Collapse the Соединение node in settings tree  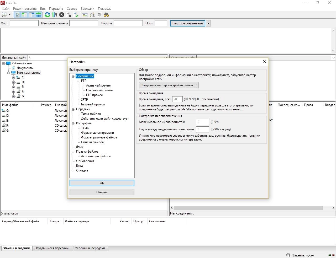(x=73, y=76)
